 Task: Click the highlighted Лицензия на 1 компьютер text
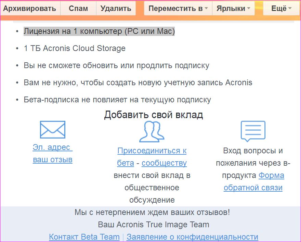pos(99,31)
